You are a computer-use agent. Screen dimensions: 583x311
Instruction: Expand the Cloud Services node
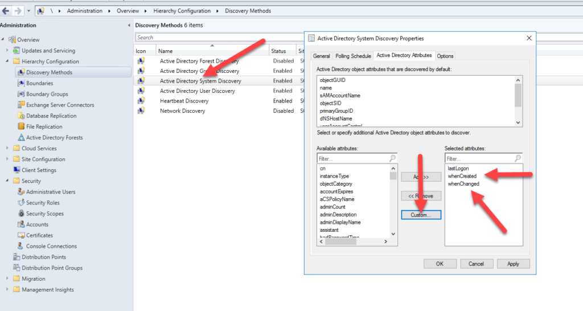[7, 148]
